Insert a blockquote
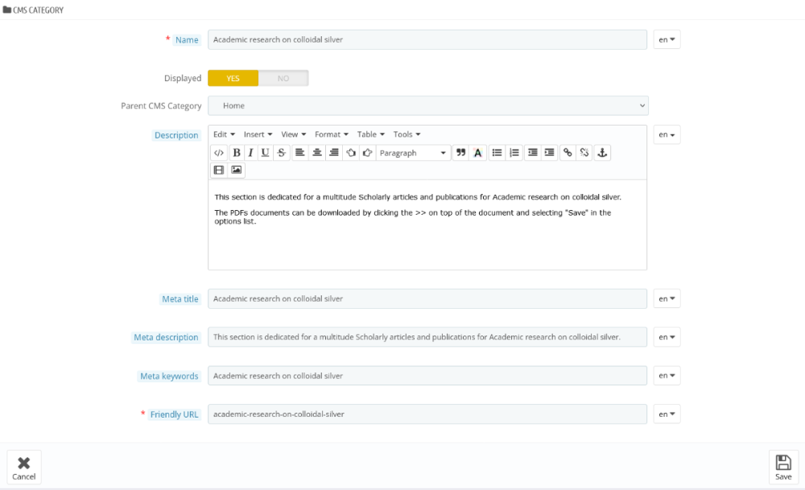Screen dimensions: 805x490 460,153
